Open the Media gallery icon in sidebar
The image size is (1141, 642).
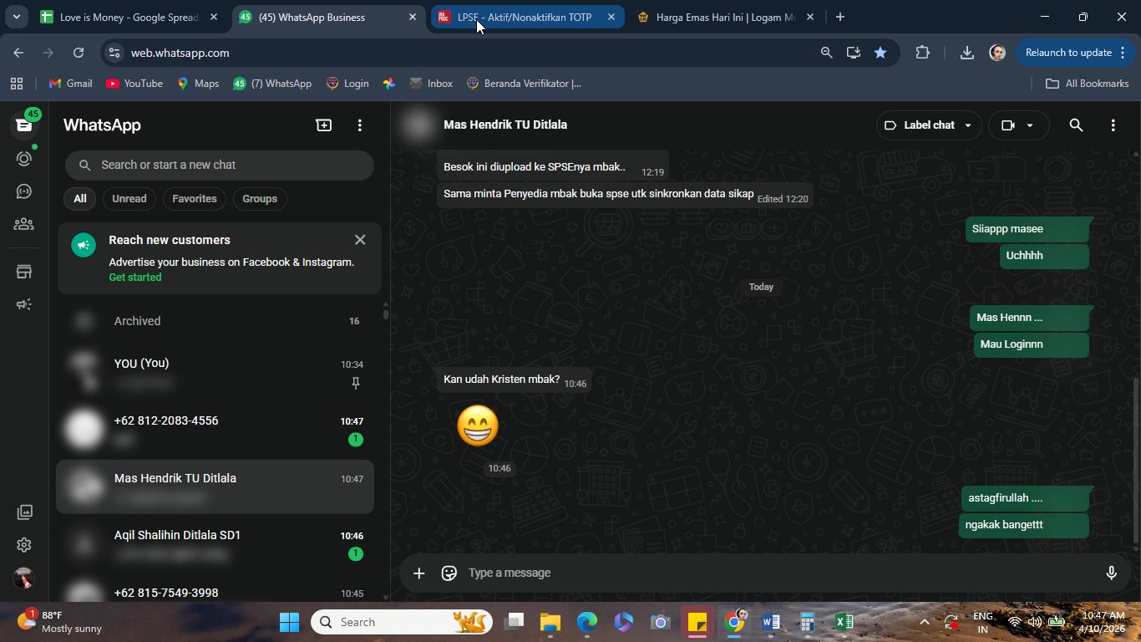tap(24, 512)
